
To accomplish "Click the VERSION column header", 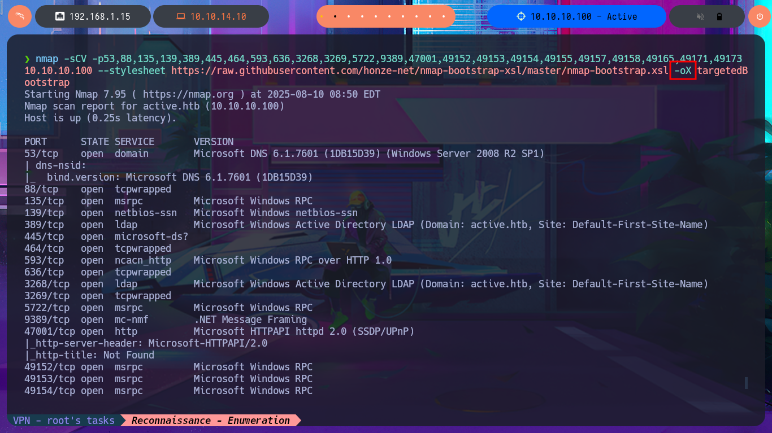I will (214, 142).
